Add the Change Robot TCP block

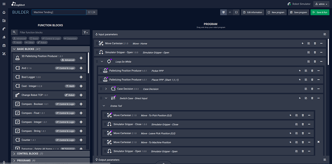point(81,95)
